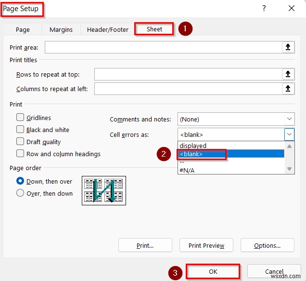
Task: Click inside the Print area field
Action: tap(164, 47)
